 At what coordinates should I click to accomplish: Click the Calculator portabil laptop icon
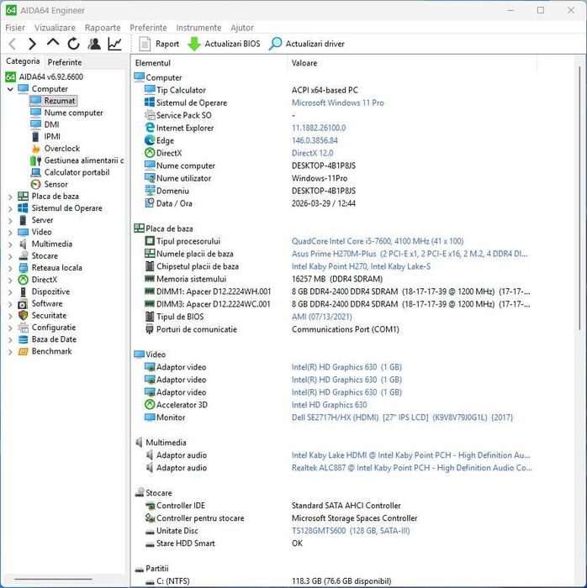[35, 172]
